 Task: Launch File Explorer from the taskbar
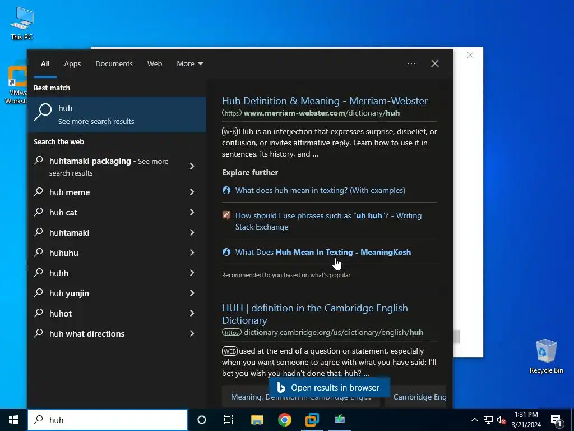tap(257, 420)
